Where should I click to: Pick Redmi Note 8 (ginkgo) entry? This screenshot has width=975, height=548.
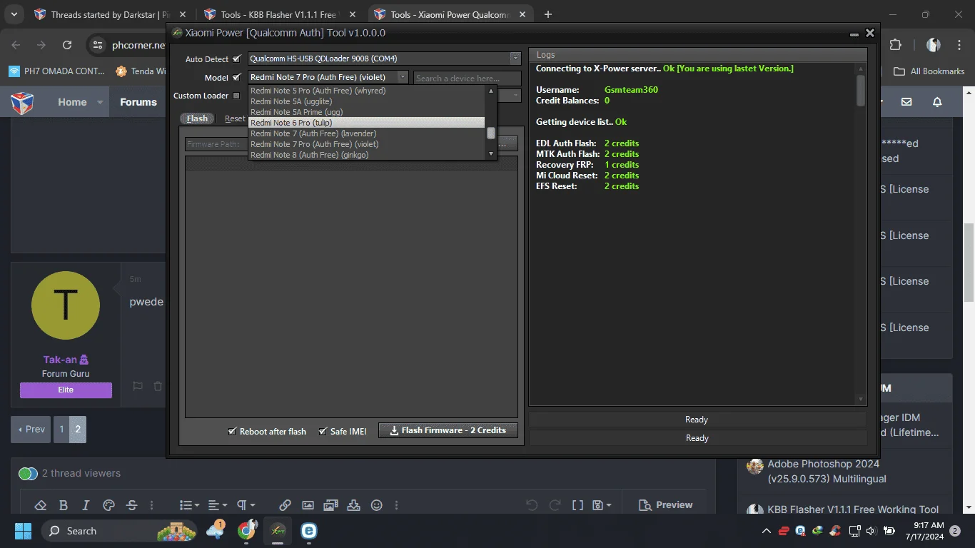click(367, 155)
